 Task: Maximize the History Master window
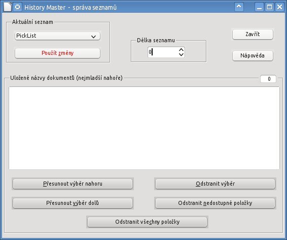pyautogui.click(x=269, y=7)
